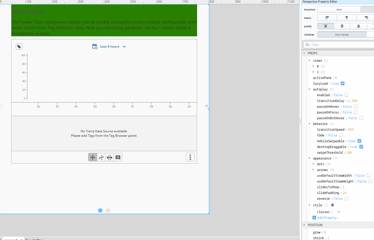The image size is (374, 240).
Task: Enable the fade checkbox
Action: tap(341, 135)
